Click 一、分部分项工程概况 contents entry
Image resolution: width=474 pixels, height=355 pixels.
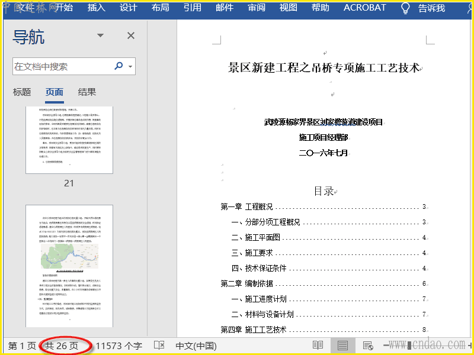(329, 222)
